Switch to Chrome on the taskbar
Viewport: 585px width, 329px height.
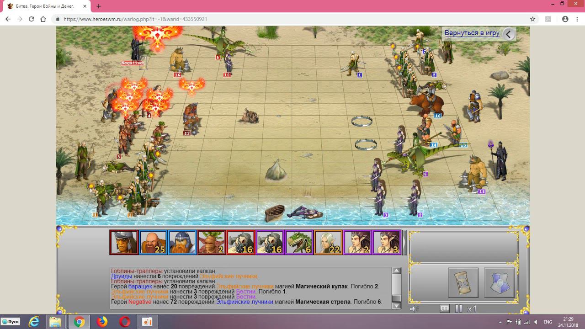79,322
